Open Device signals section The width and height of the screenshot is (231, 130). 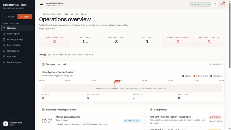(17, 63)
